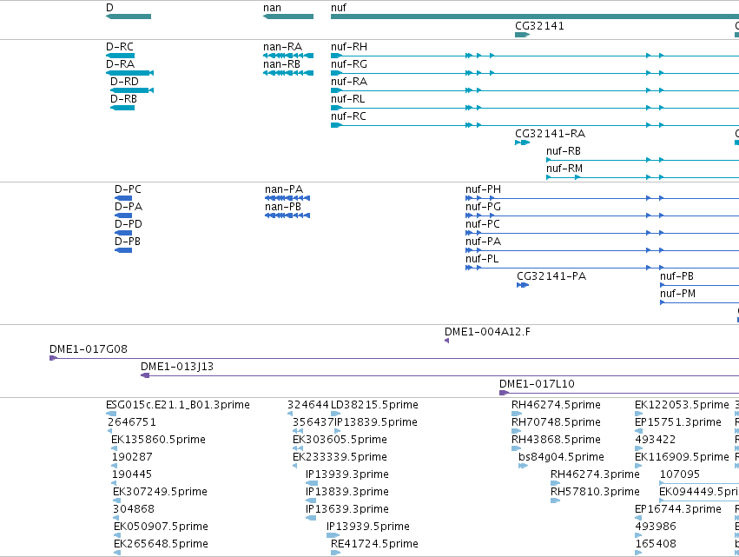Viewport: 739px width, 557px height.
Task: Select the CG32141-RA transcript glyph
Action: pos(522,143)
